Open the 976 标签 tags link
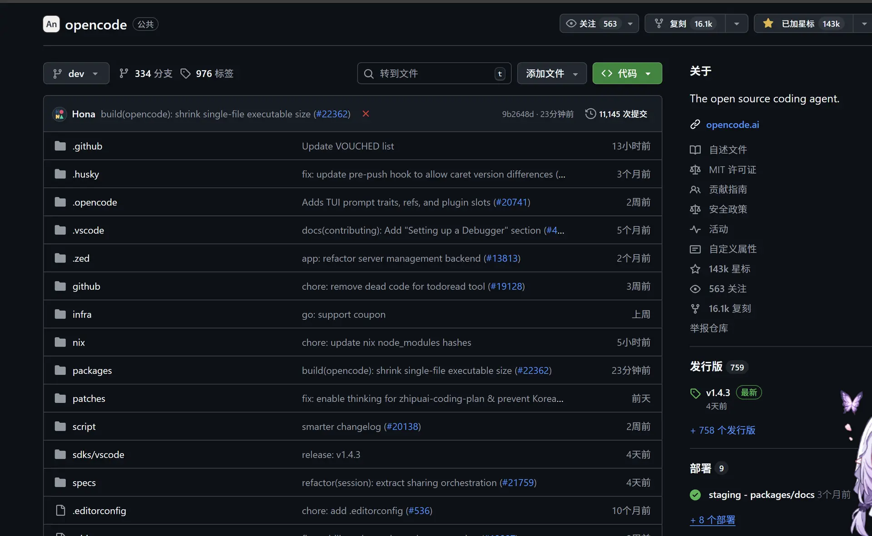This screenshot has width=872, height=536. [x=207, y=73]
